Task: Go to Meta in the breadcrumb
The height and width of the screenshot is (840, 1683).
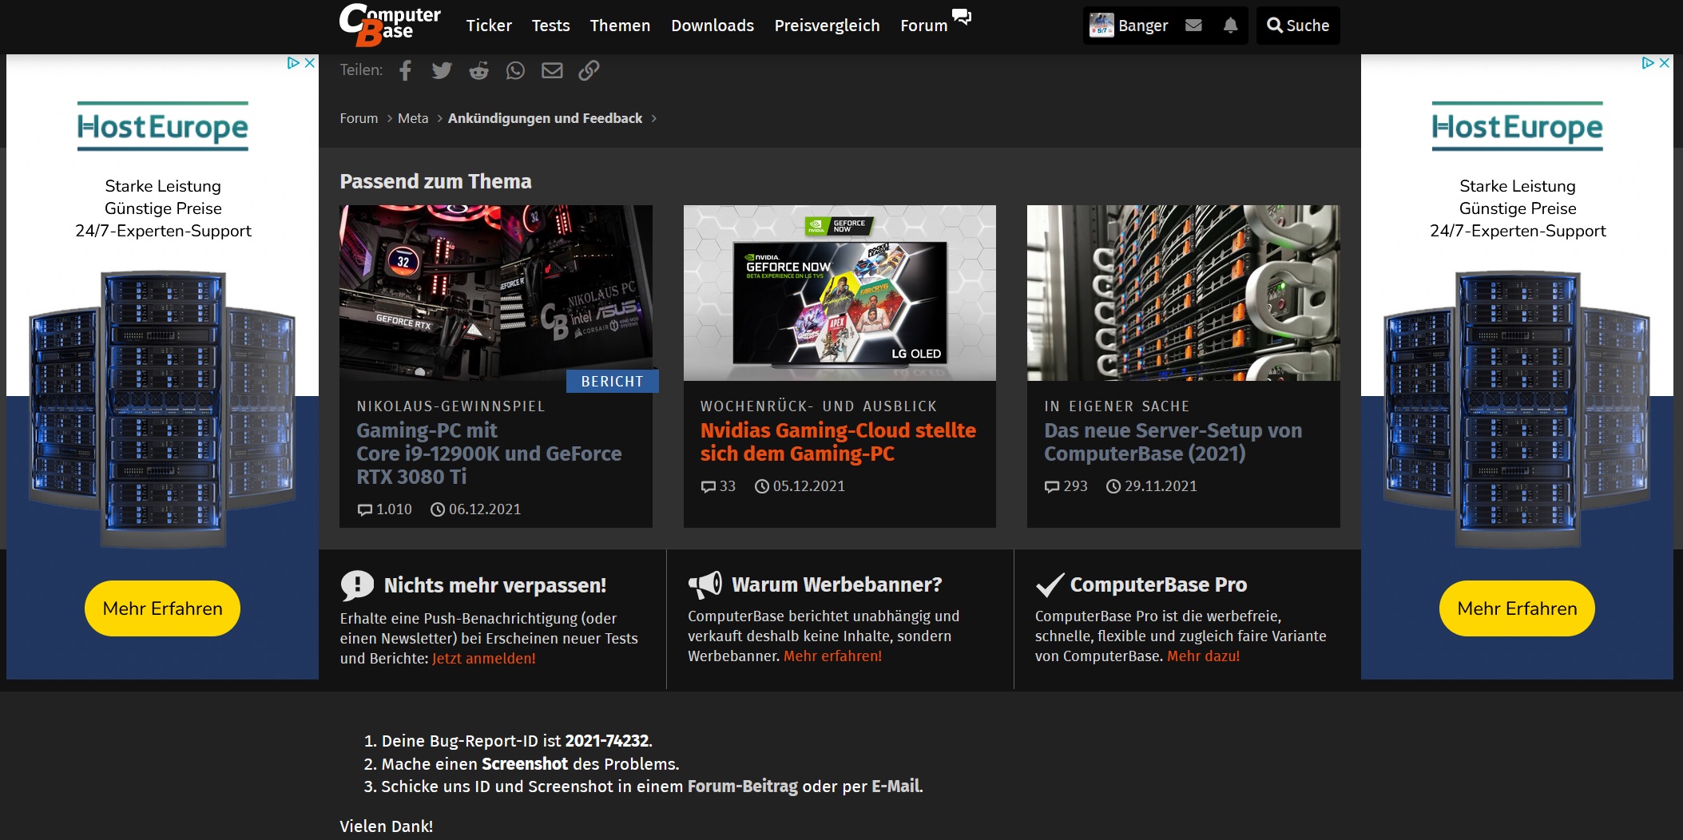Action: [413, 118]
